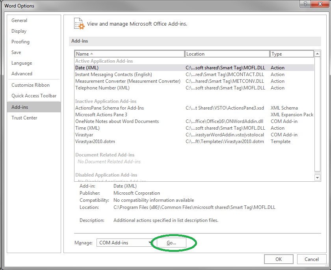The width and height of the screenshot is (331, 270).
Task: Click the Microsoft Corporation publisher text
Action: (x=137, y=193)
